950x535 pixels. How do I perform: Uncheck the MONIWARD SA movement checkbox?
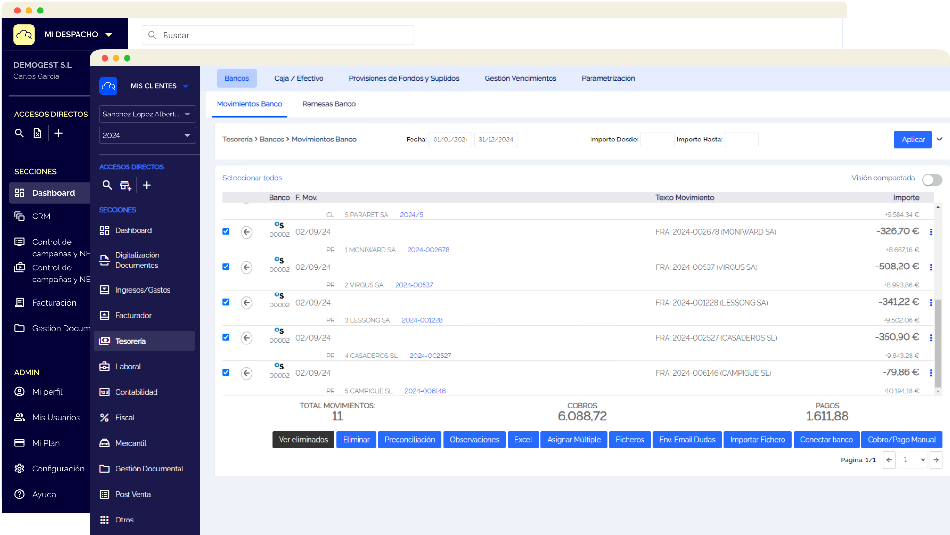tap(226, 231)
